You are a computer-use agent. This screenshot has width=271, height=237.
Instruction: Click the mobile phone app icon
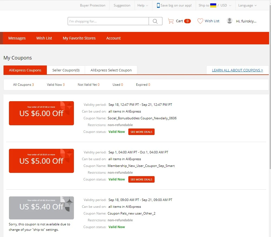pyautogui.click(x=158, y=5)
